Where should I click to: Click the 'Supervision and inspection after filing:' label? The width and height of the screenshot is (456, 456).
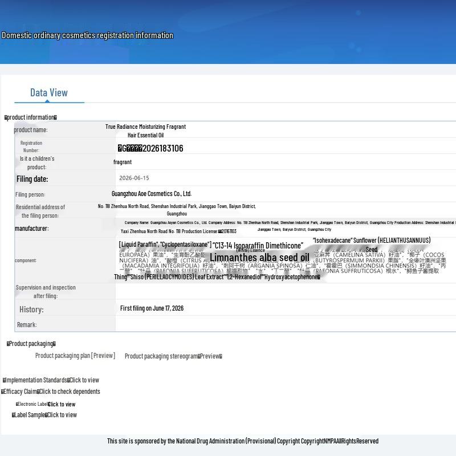(x=46, y=291)
